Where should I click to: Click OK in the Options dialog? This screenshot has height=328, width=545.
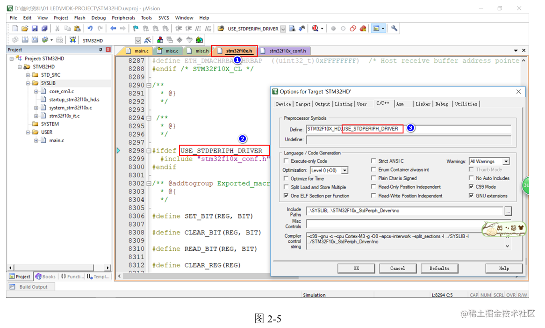click(x=356, y=268)
